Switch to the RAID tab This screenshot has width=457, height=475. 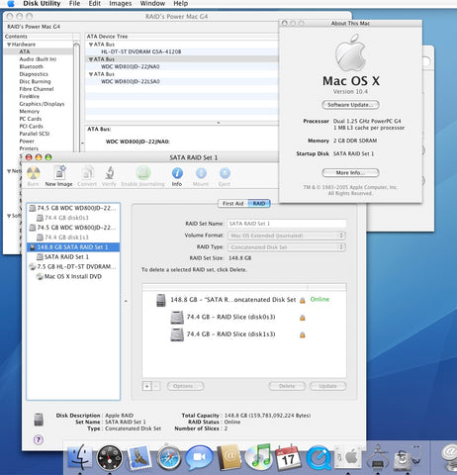tap(259, 204)
